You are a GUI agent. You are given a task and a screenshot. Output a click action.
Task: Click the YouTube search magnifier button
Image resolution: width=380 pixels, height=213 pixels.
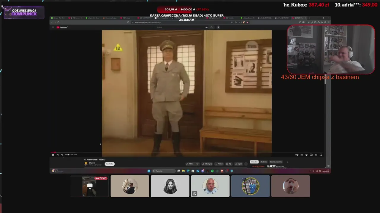[x=212, y=27]
